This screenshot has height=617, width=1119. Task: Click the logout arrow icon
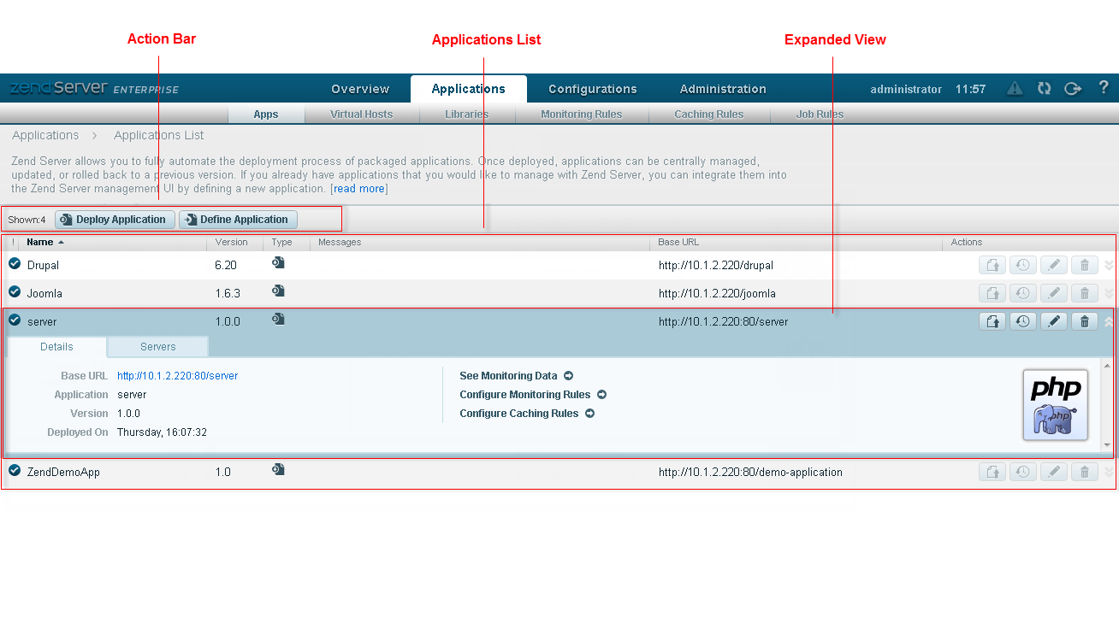[1073, 88]
